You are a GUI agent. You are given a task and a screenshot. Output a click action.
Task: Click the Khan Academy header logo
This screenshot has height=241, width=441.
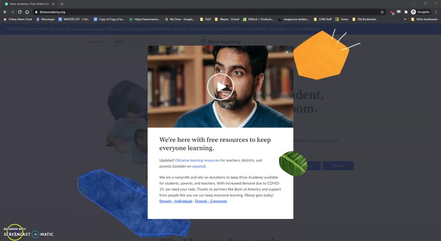coord(220,42)
